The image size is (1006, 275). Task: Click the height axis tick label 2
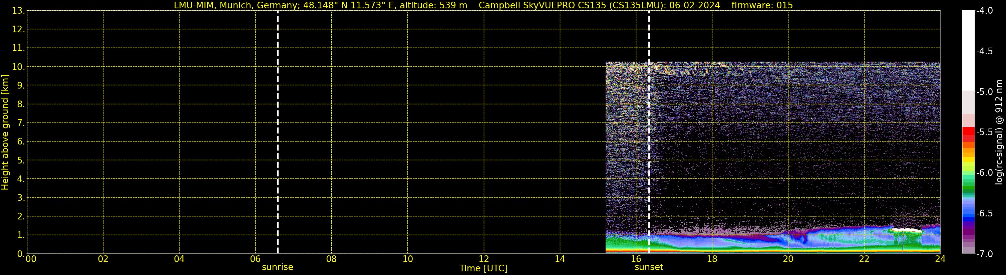[x=21, y=217]
